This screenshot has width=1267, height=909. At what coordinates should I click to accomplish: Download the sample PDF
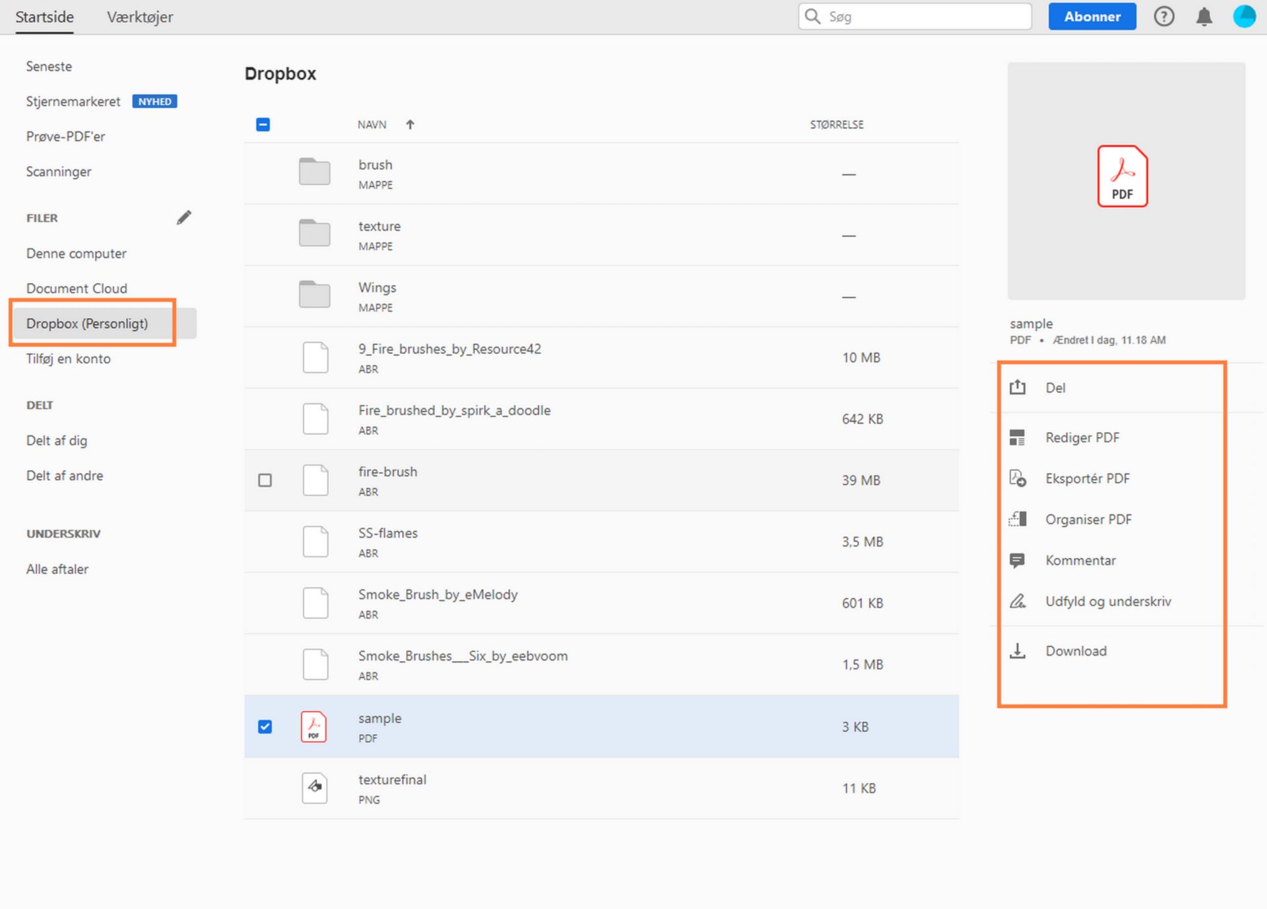1076,650
